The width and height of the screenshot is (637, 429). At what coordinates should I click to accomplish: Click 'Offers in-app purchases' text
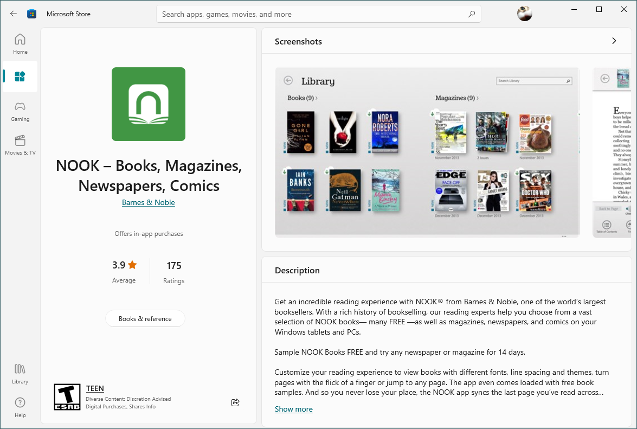[x=149, y=234]
